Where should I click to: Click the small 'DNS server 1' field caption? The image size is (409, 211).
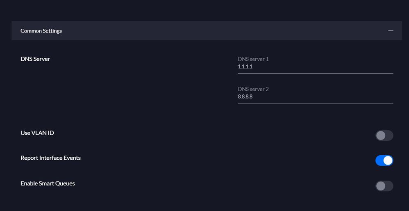tap(253, 59)
